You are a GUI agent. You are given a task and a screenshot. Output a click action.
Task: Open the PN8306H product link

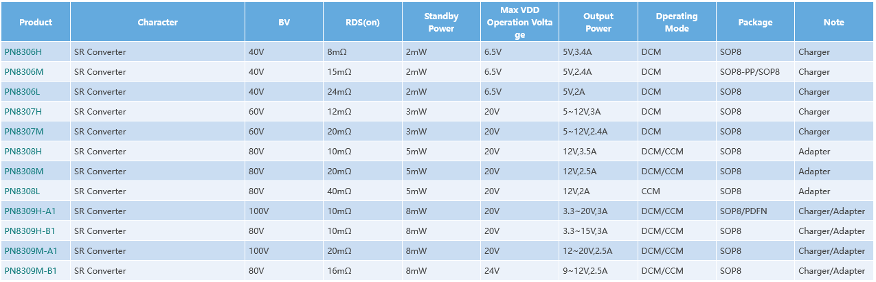pyautogui.click(x=23, y=52)
